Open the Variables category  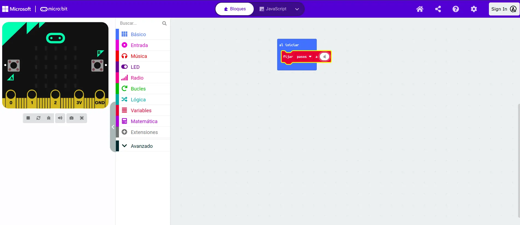coord(141,110)
